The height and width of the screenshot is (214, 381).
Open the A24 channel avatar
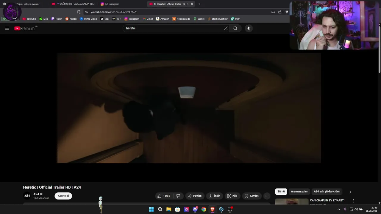[x=27, y=196]
